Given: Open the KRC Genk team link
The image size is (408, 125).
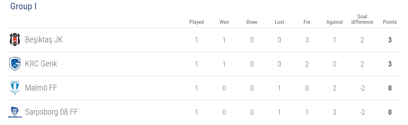Looking at the screenshot, I should 41,64.
